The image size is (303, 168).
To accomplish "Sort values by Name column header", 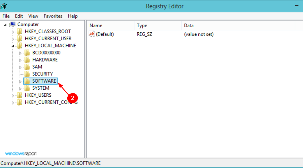I will click(110, 26).
